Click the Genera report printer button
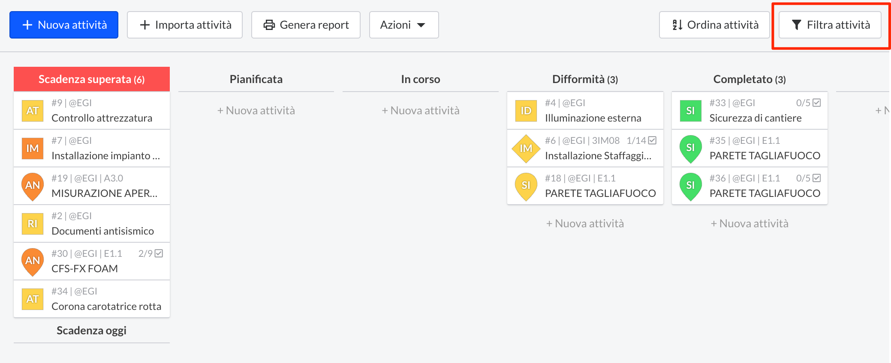The width and height of the screenshot is (891, 363). tap(306, 25)
